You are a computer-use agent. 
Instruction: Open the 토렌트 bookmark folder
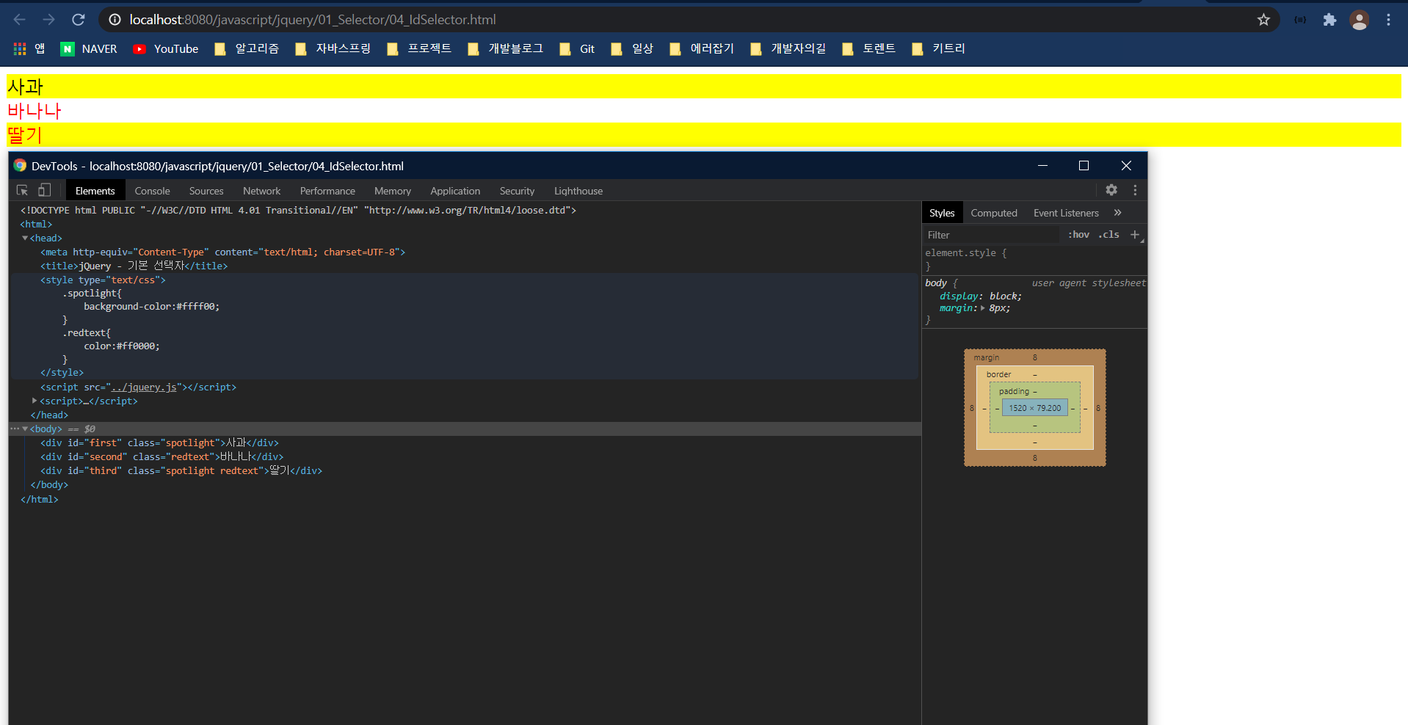point(869,48)
